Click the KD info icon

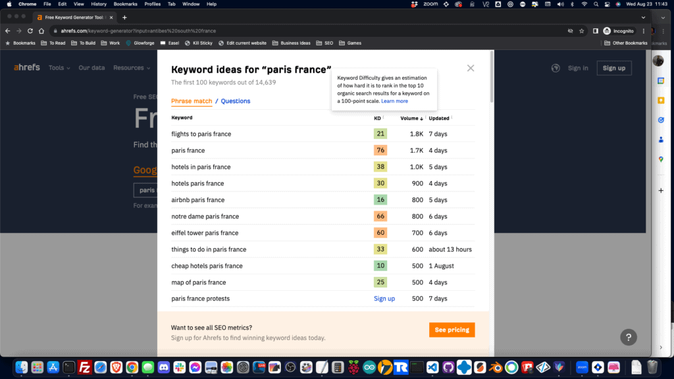[384, 117]
